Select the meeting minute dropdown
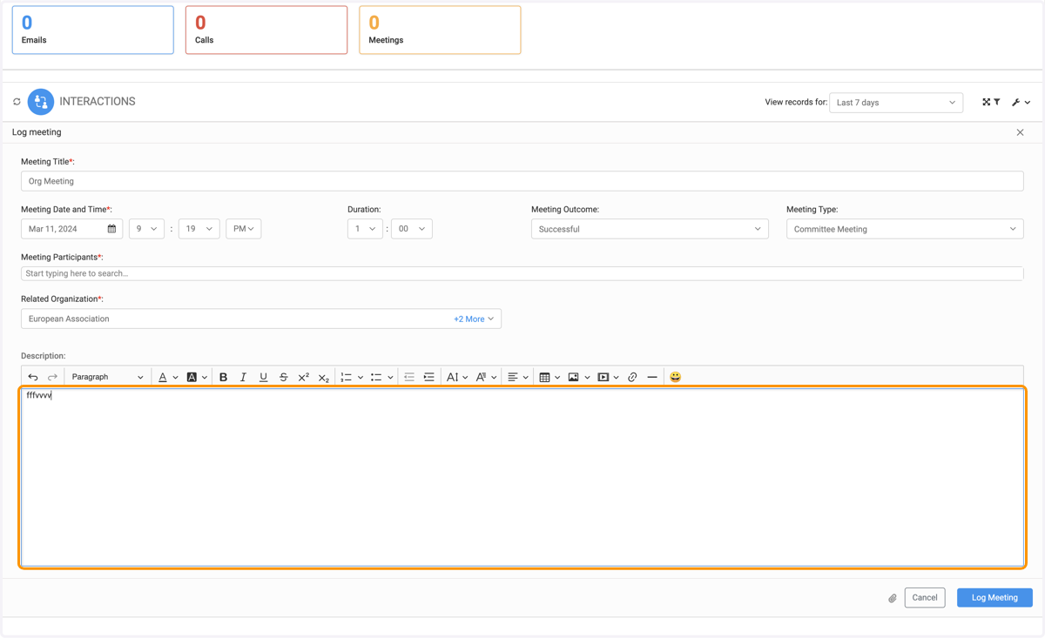The height and width of the screenshot is (638, 1045). [x=199, y=229]
